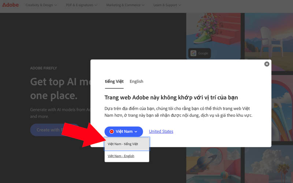The image size is (293, 183).
Task: Click the United States link
Action: tap(161, 131)
